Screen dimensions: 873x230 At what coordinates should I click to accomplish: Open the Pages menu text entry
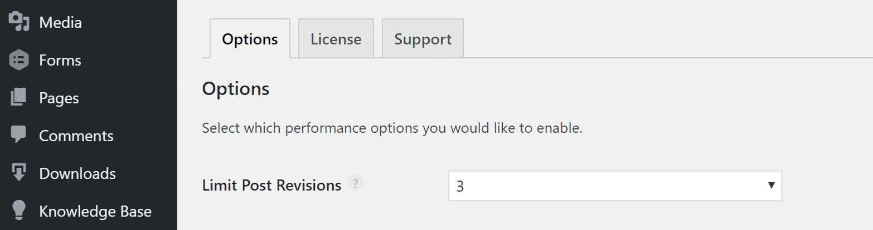tap(59, 98)
